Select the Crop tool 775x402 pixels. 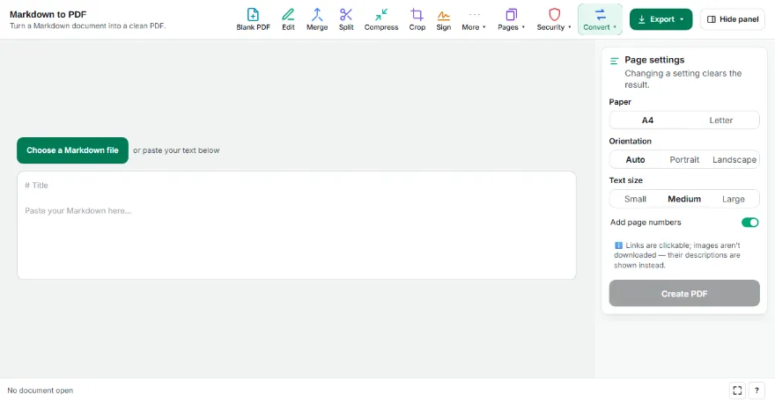click(x=417, y=19)
